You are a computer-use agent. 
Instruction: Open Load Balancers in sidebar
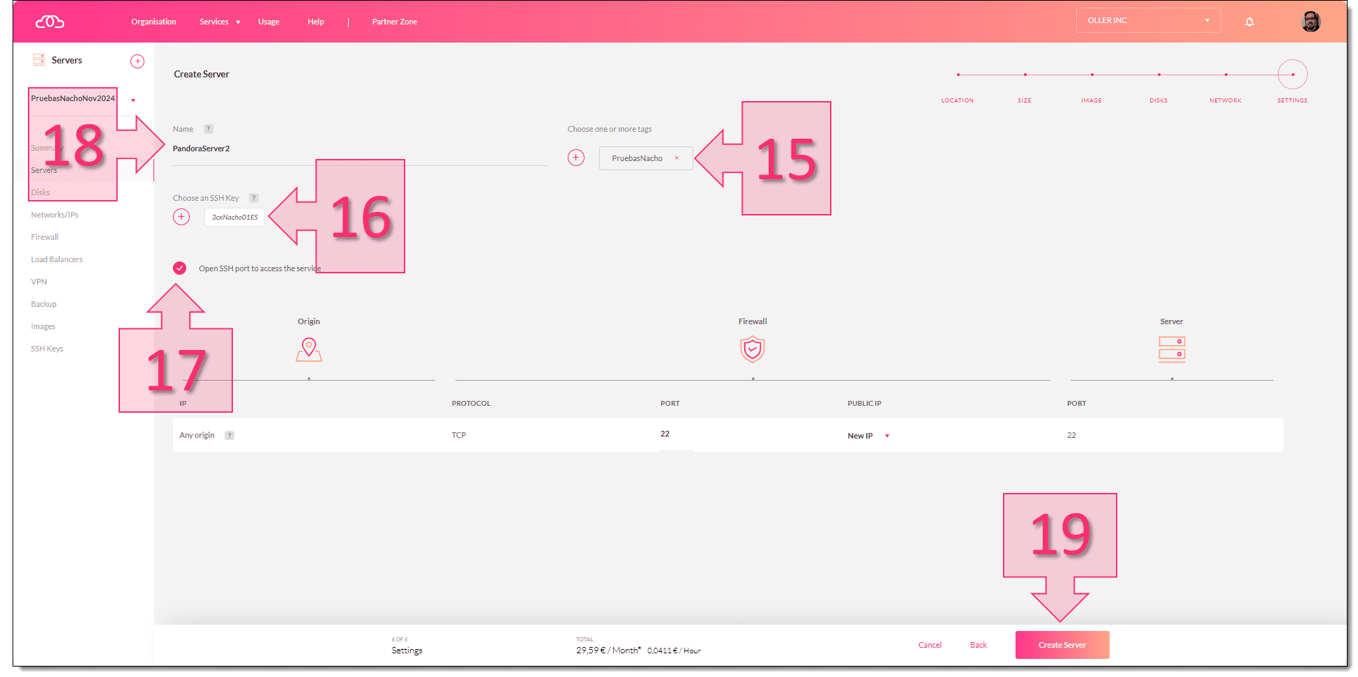point(56,259)
